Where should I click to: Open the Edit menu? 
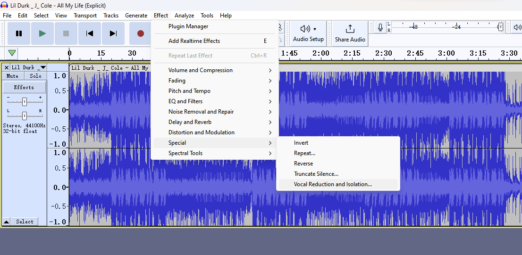click(x=23, y=16)
